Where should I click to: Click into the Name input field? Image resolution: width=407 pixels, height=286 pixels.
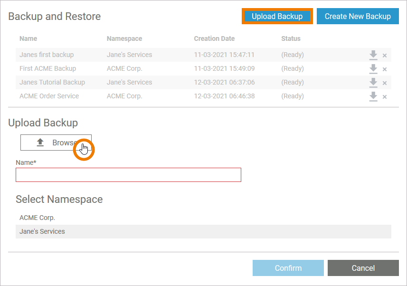point(128,175)
